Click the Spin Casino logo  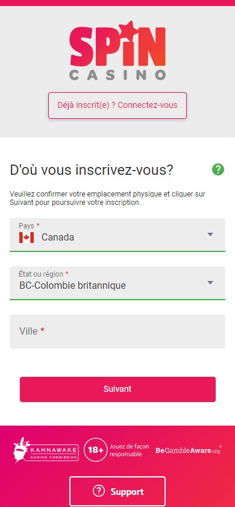pos(117,51)
